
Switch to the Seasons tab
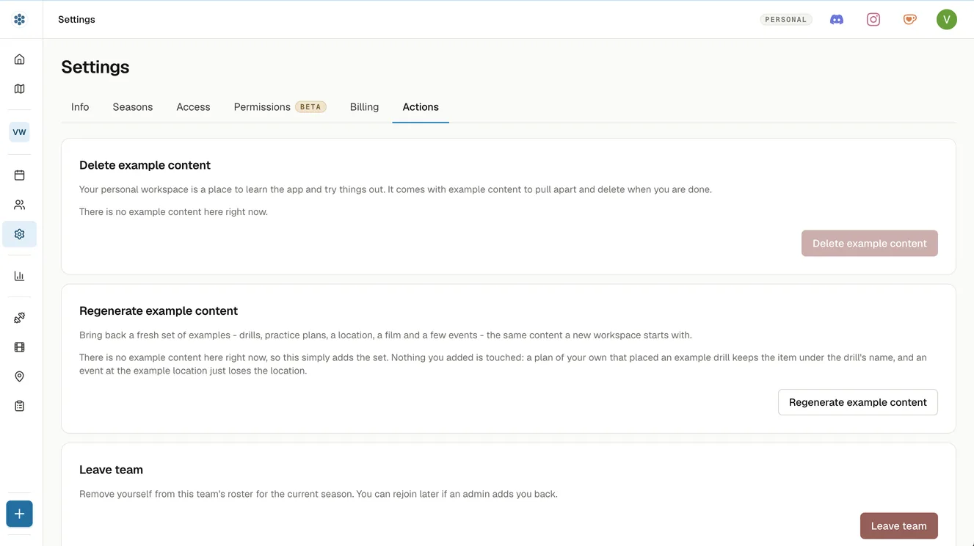[133, 107]
